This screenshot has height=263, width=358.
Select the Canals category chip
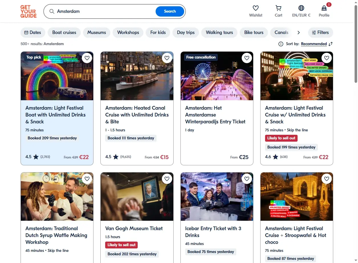pos(282,33)
